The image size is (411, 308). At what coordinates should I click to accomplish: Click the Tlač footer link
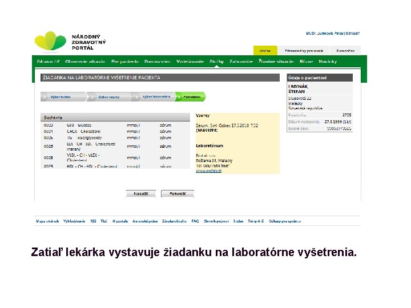point(104,221)
